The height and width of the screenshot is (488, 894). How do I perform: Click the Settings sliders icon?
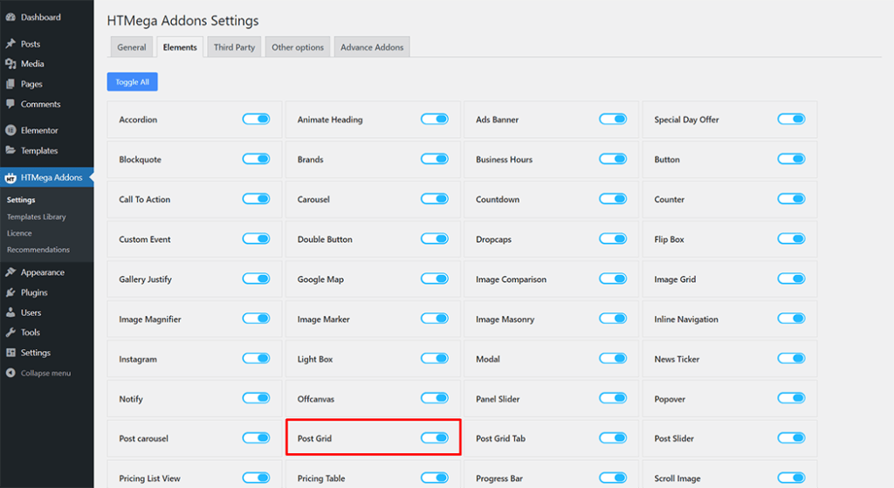click(10, 353)
